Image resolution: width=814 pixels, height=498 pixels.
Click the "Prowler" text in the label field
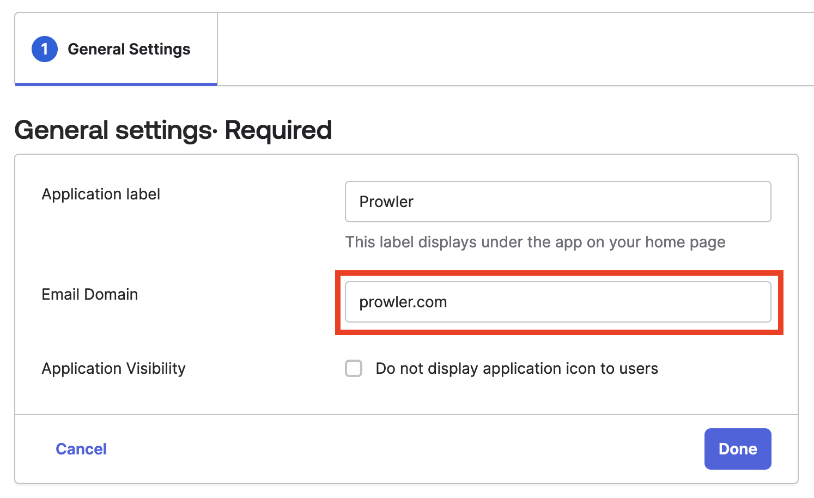coord(386,202)
